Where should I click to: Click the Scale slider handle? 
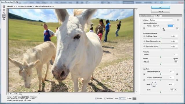point(161,92)
